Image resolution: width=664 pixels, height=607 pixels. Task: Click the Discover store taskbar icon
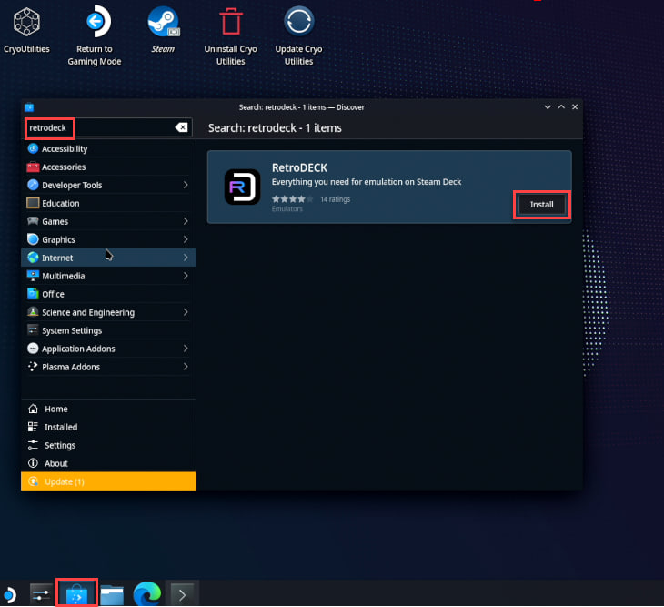click(x=76, y=594)
